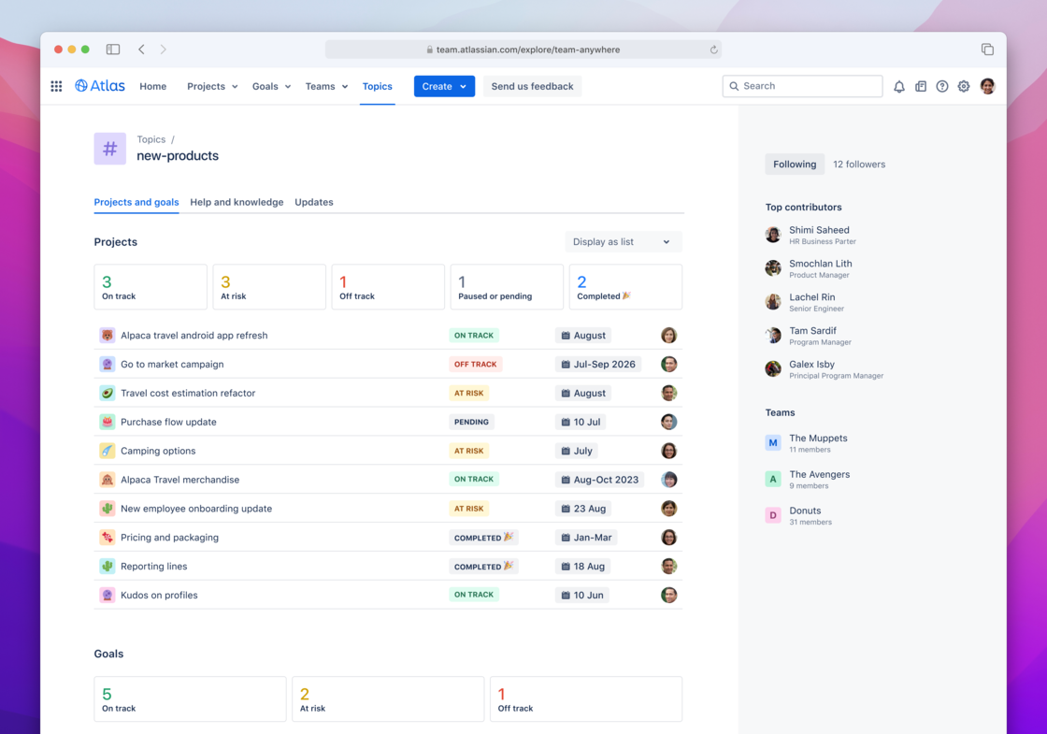The image size is (1047, 734).
Task: Click the Following toggle button
Action: point(795,164)
